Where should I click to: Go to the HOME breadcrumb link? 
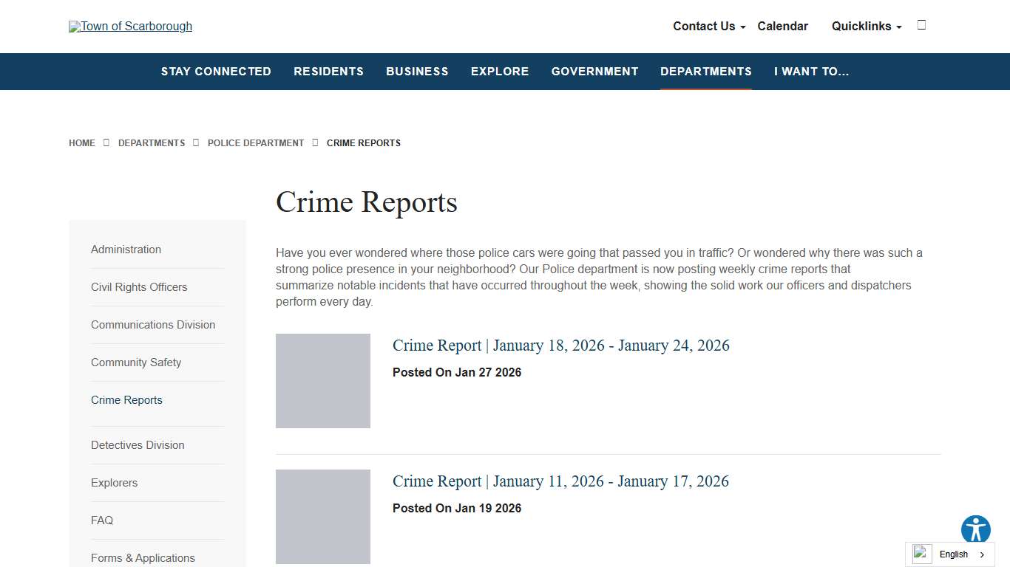(81, 142)
